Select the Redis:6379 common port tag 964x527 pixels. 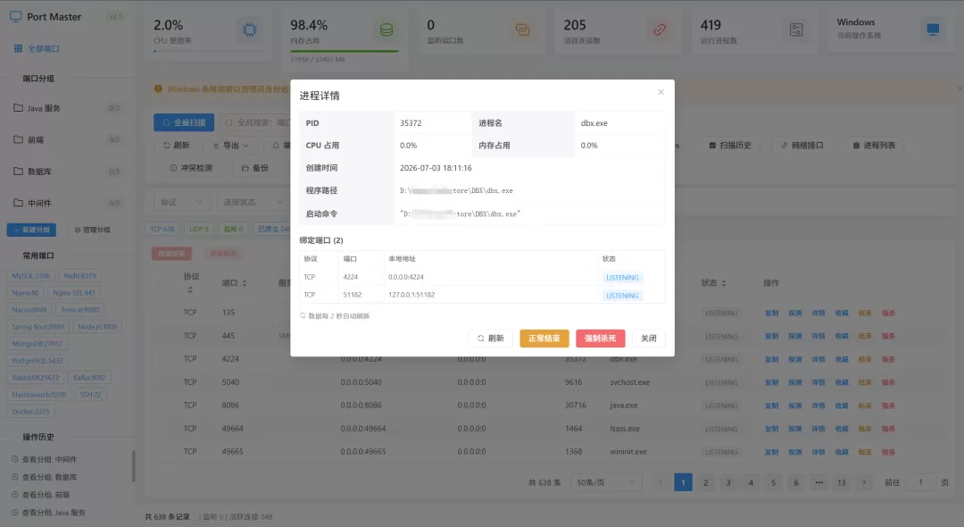click(x=80, y=276)
